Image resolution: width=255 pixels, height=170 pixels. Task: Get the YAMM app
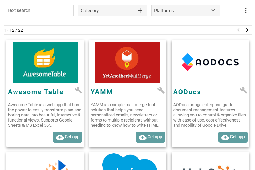pos(150,137)
